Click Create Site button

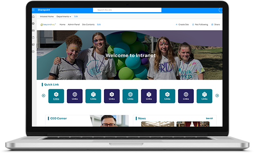pyautogui.click(x=182, y=24)
